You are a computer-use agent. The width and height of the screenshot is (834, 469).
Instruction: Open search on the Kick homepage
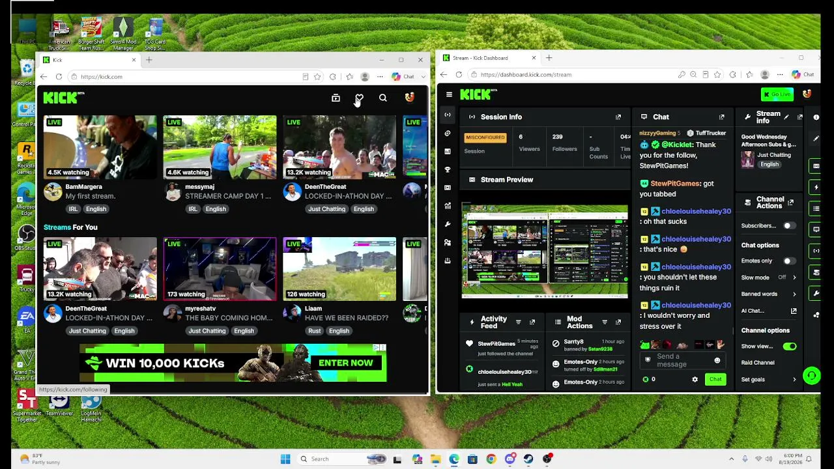(x=383, y=98)
